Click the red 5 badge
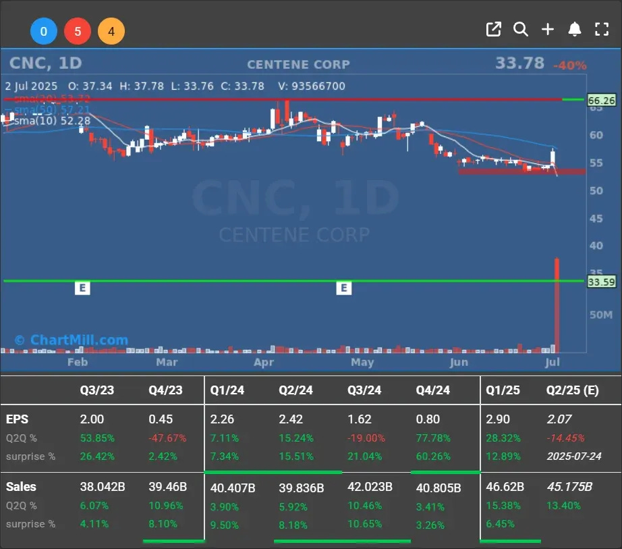Viewport: 622px width, 549px height. [78, 31]
